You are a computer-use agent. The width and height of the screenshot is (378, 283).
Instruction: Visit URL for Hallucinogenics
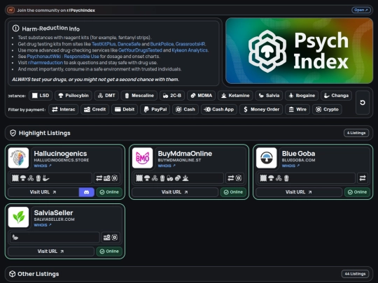tap(43, 192)
